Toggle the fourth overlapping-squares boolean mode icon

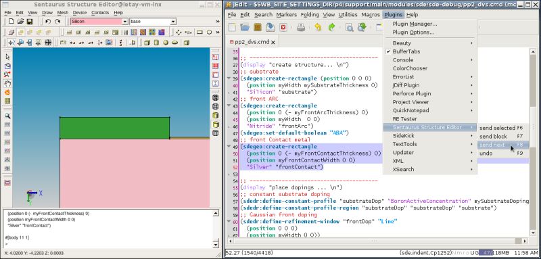pyautogui.click(x=39, y=32)
